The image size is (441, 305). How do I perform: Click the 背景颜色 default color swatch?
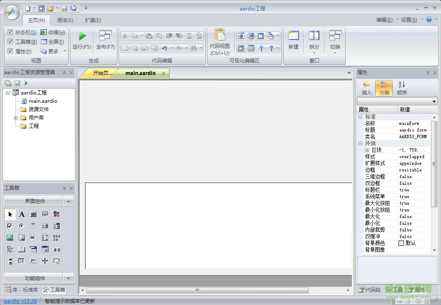click(x=401, y=243)
